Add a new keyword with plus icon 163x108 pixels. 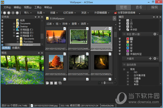[150, 58]
